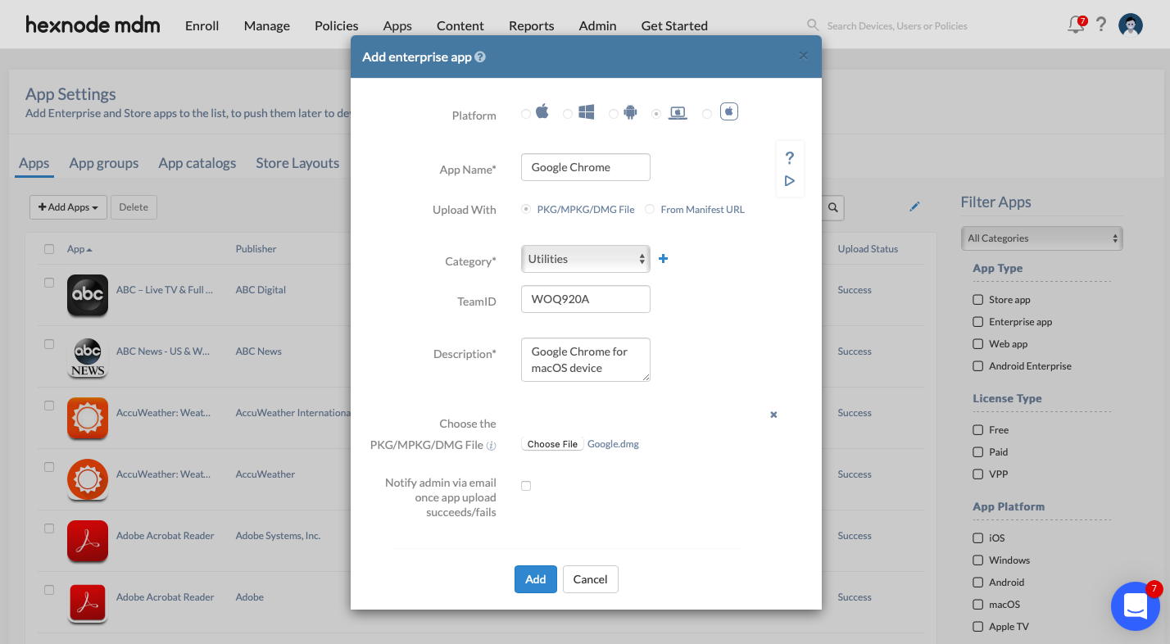Click the hexnode mdm logo
The width and height of the screenshot is (1170, 644).
93,25
